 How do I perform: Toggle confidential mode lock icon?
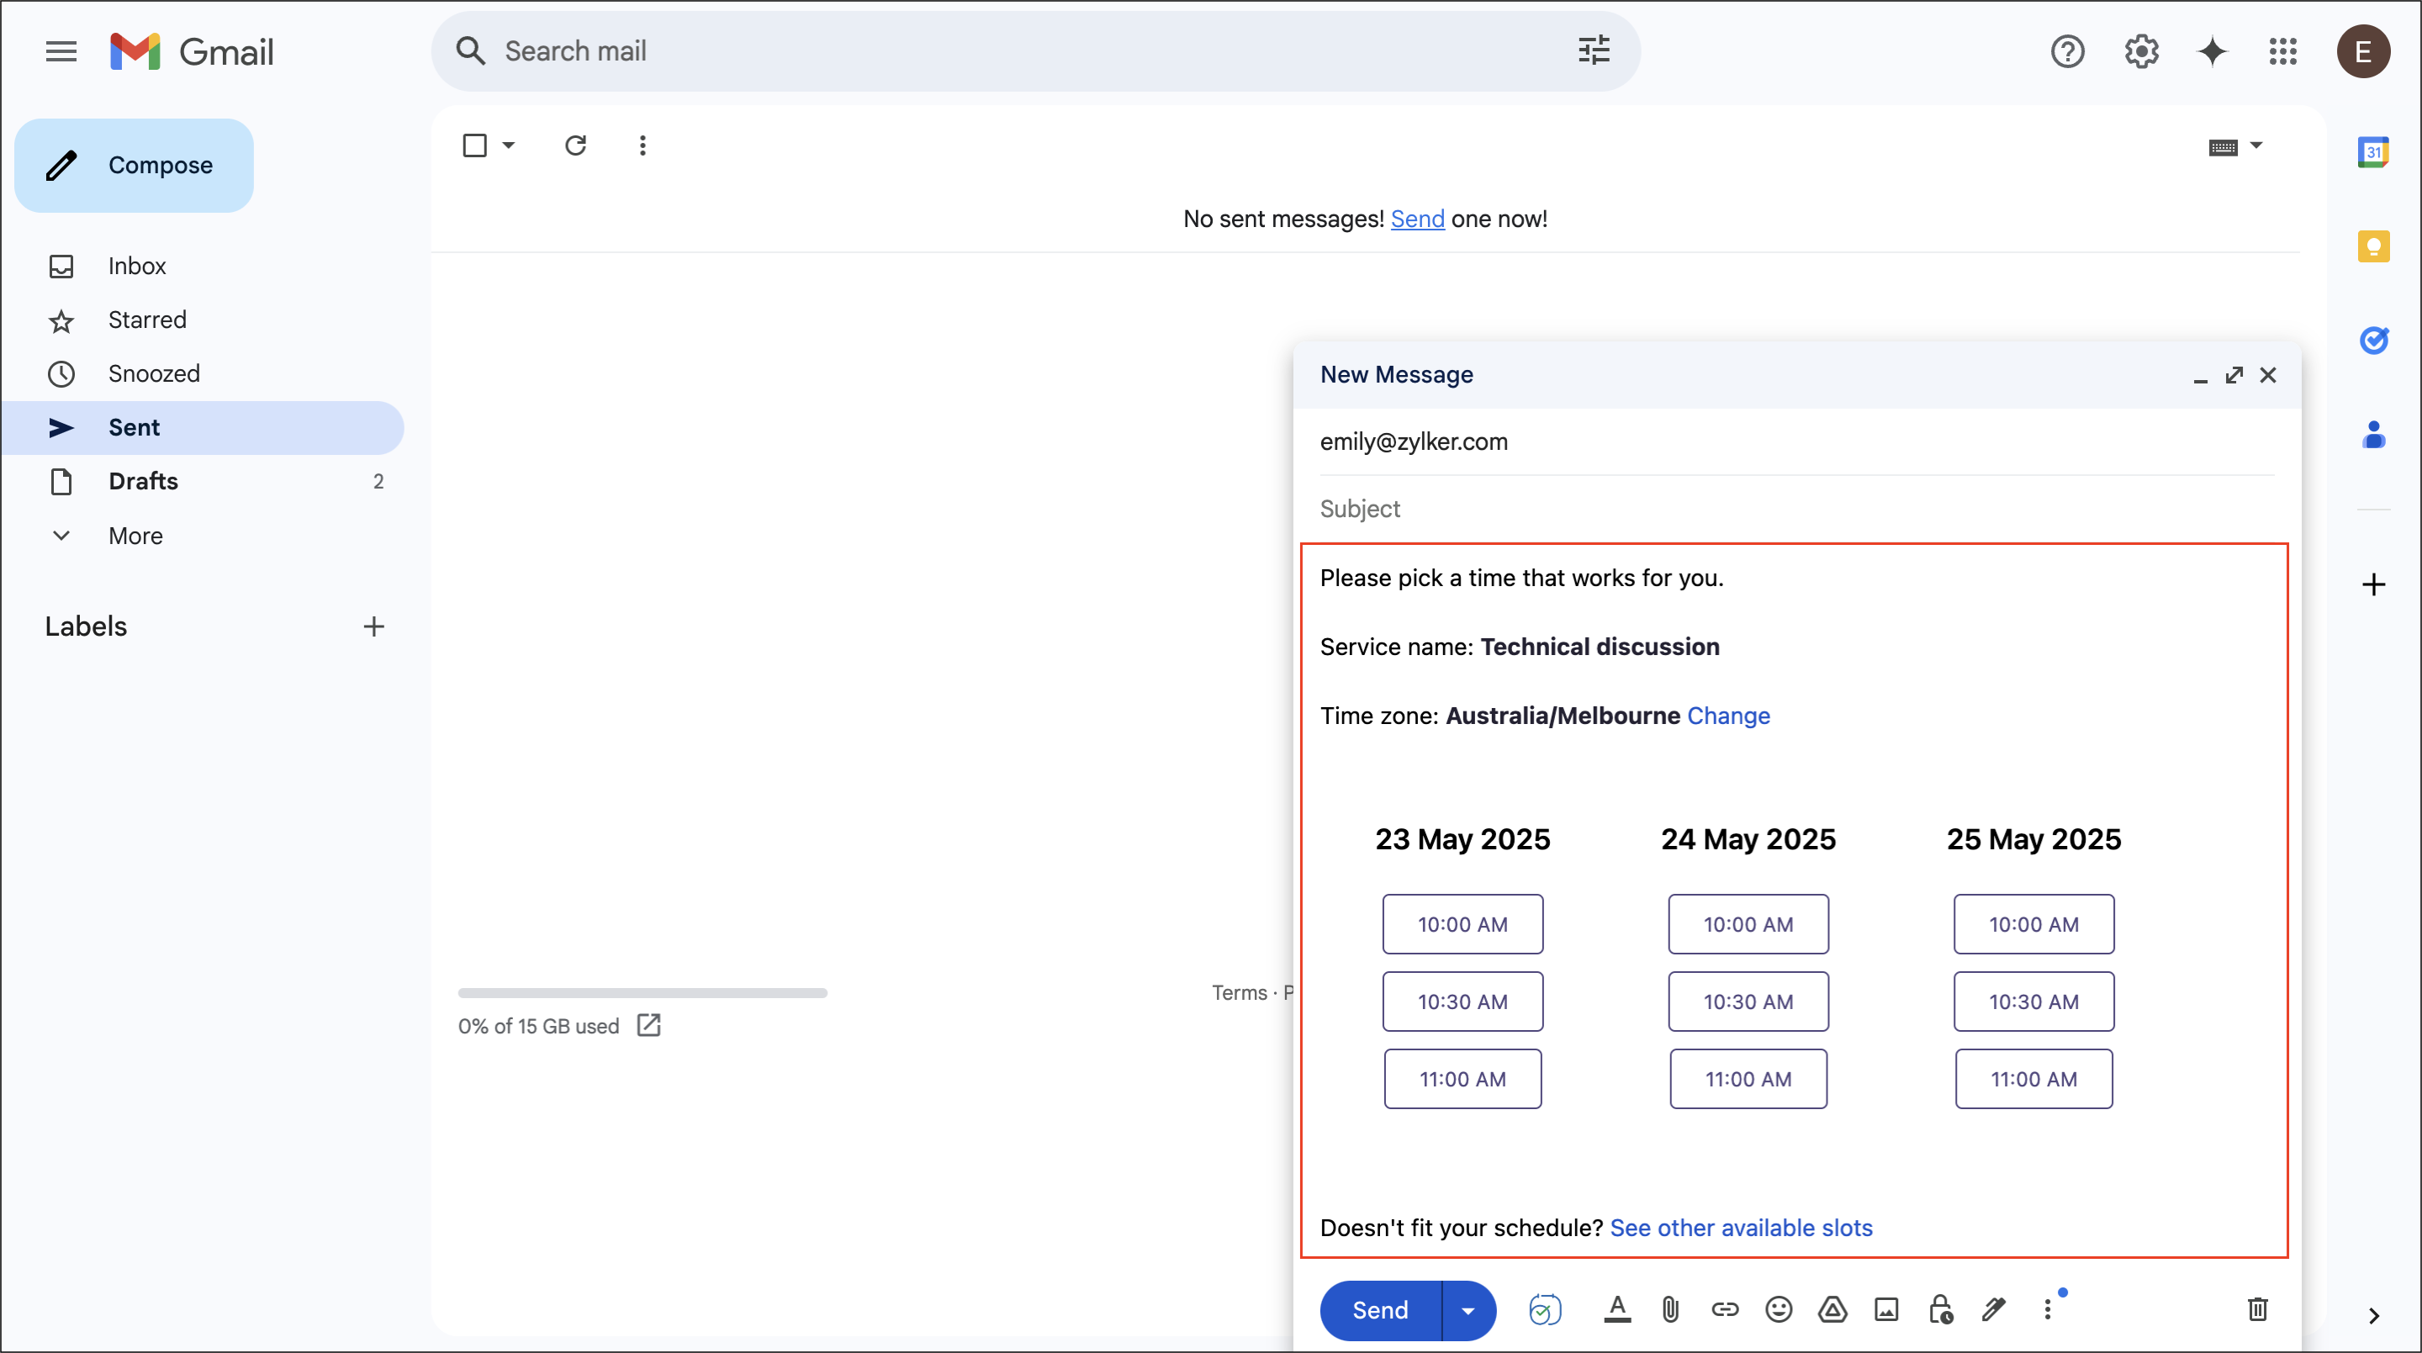coord(1939,1308)
